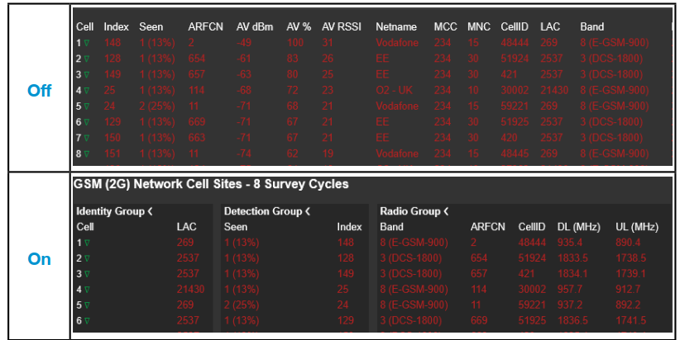Expand cell 5 triangle in Off table

(87, 106)
